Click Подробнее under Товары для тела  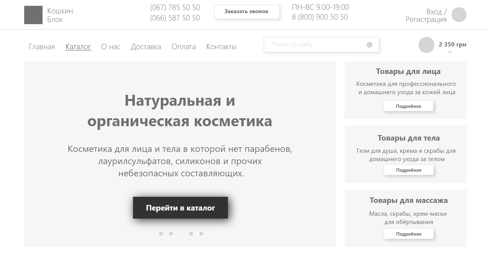coord(409,170)
